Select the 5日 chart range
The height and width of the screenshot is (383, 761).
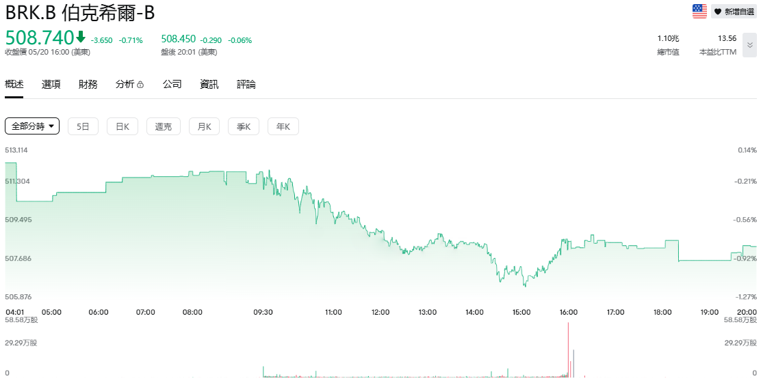[83, 126]
